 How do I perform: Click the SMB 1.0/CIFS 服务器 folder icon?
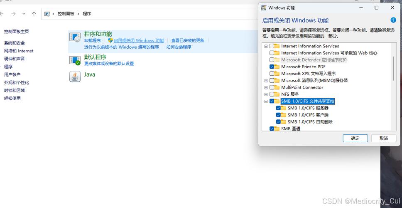[283, 108]
